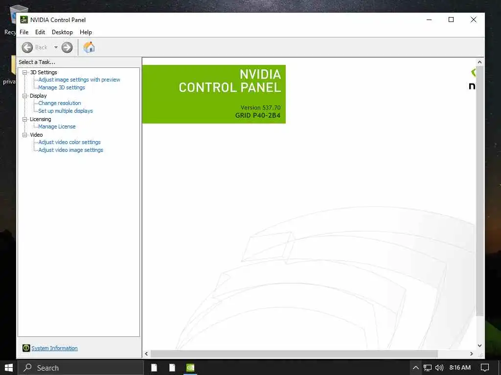Collapse the Display tree node
The width and height of the screenshot is (501, 375).
coord(24,96)
